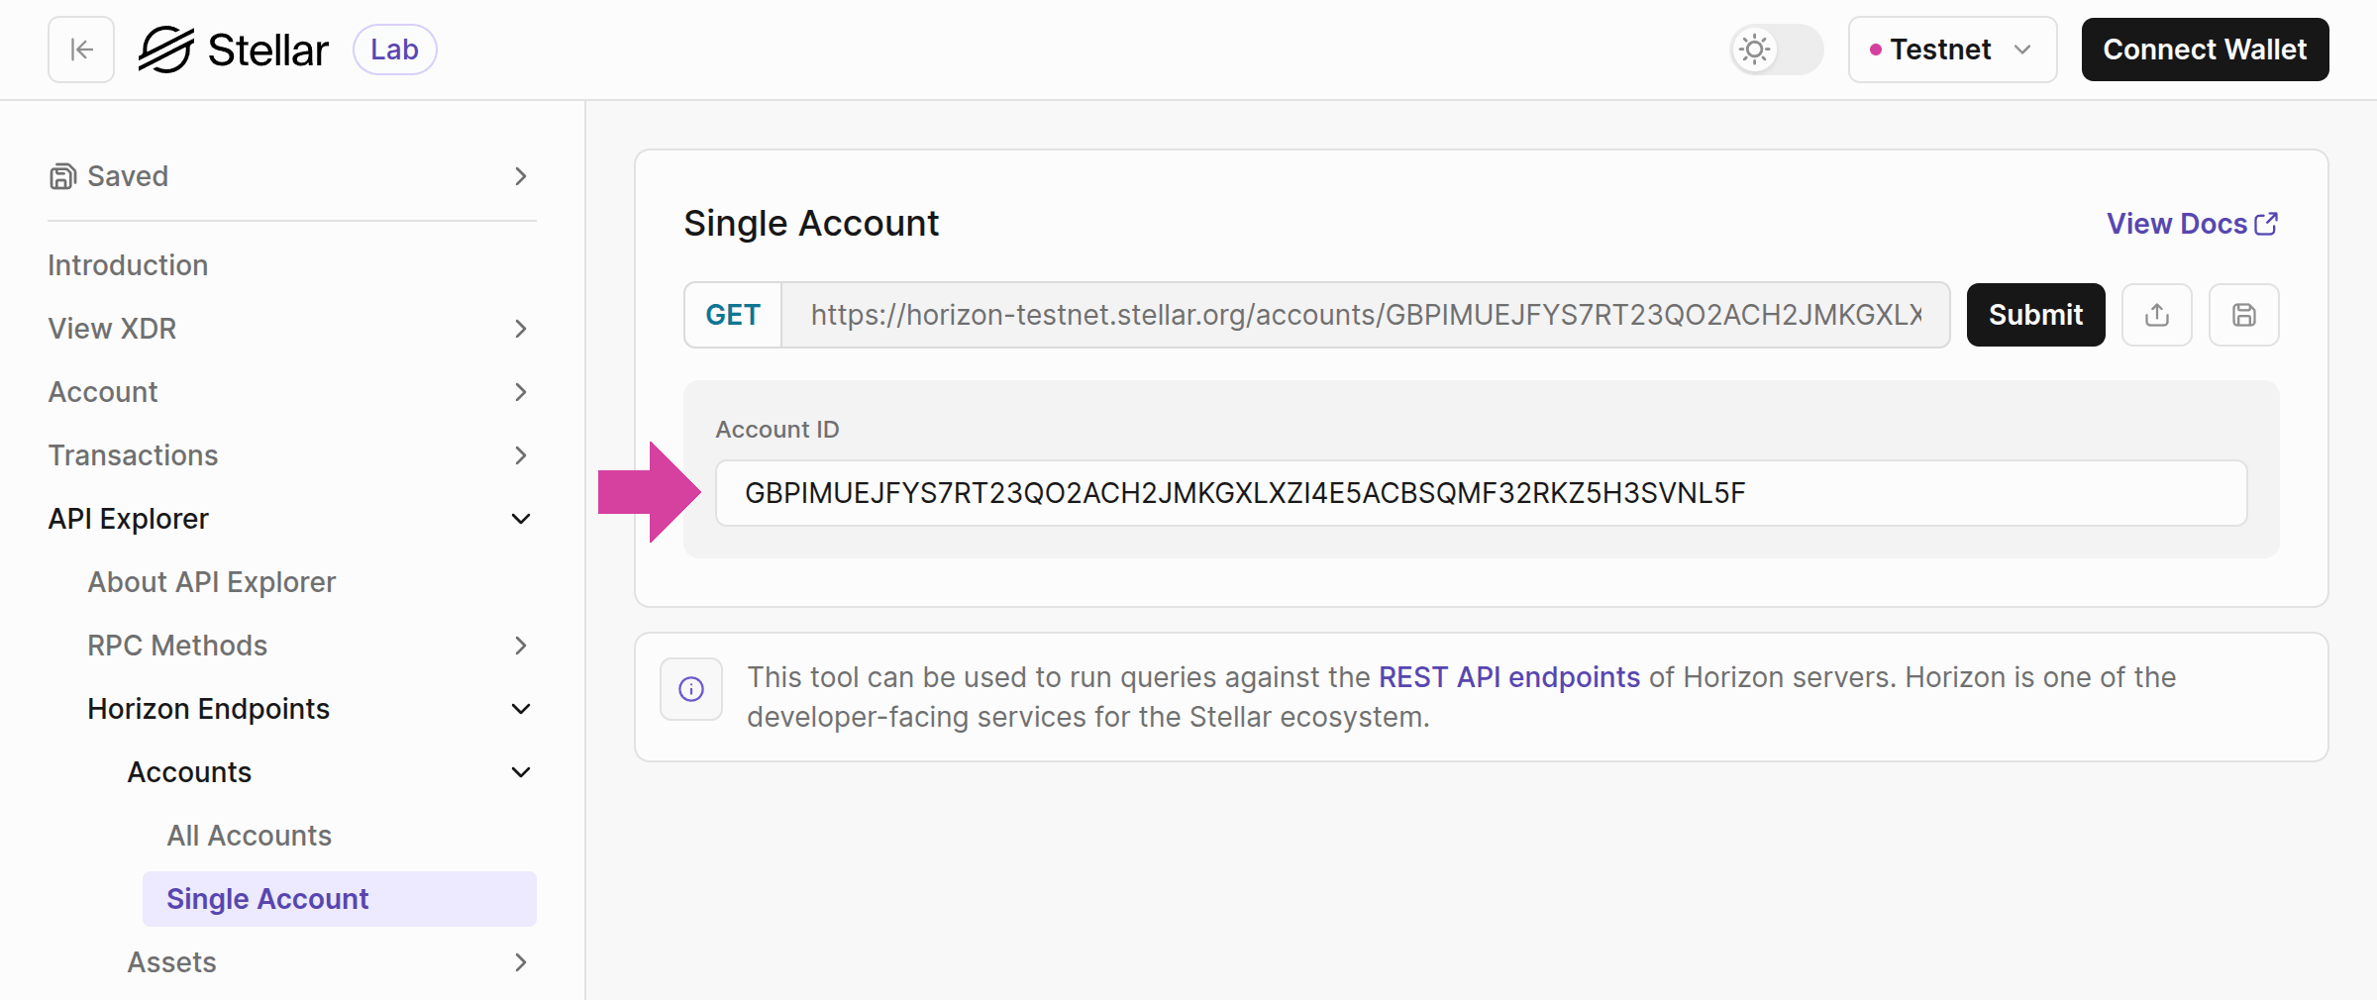
Task: Open the Saved items icon entry
Action: [62, 176]
